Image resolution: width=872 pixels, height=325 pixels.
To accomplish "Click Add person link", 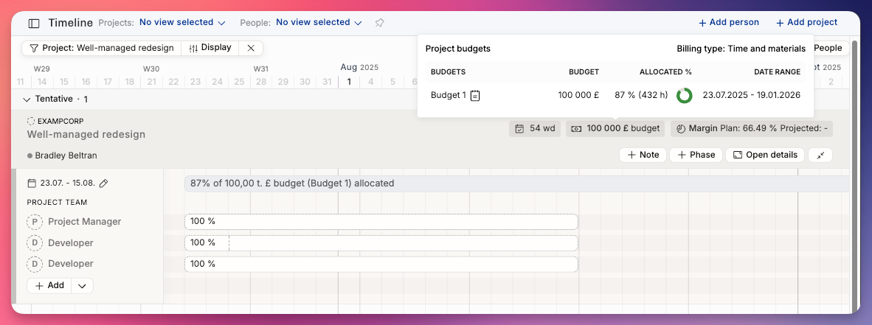I will (x=729, y=23).
